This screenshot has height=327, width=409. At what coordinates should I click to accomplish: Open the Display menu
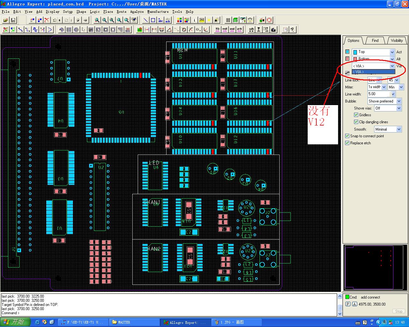coord(52,11)
